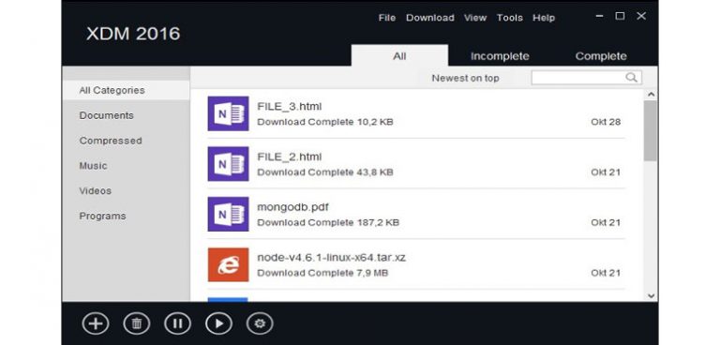Click the Okt 28 date
The image size is (720, 345).
[606, 122]
